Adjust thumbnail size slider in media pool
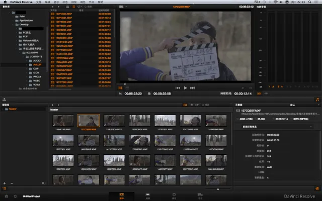Viewport: 322px width, 201px height. pos(218,189)
